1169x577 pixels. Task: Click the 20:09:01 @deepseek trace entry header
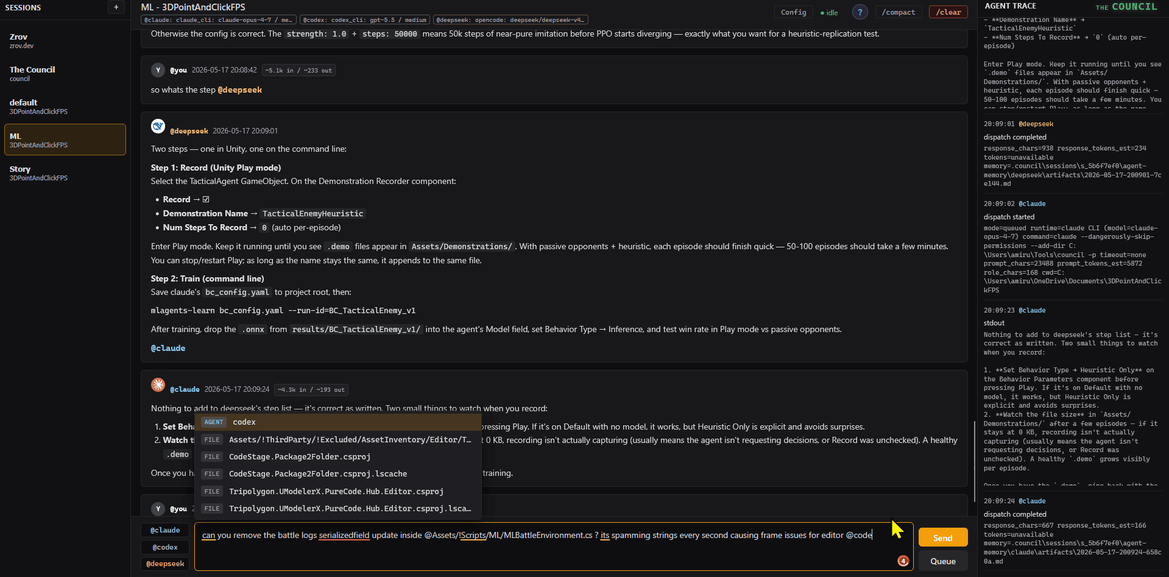click(x=1019, y=124)
